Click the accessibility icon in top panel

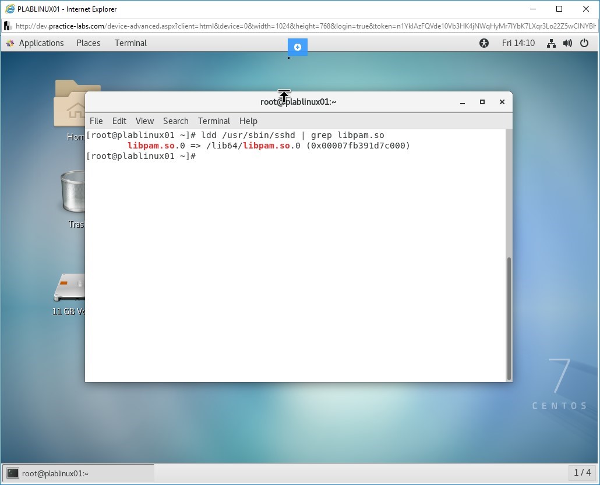point(484,43)
